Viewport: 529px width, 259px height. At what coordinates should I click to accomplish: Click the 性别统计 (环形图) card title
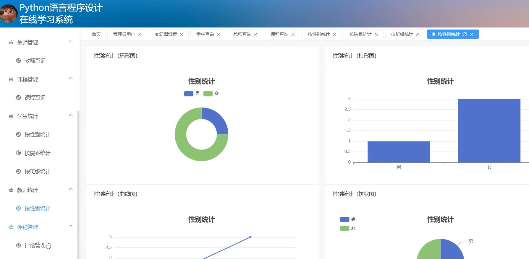pos(116,56)
